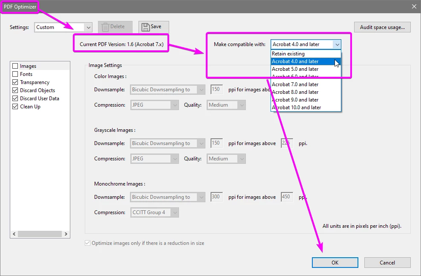Click the panel list horizontal scrollbar thumb
This screenshot has width=421, height=276.
(40, 234)
